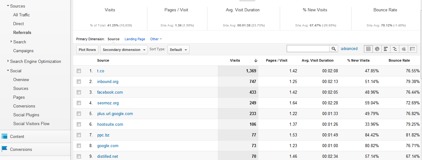The image size is (422, 160).
Task: Select the pie chart percentage view
Action: tap(377, 49)
